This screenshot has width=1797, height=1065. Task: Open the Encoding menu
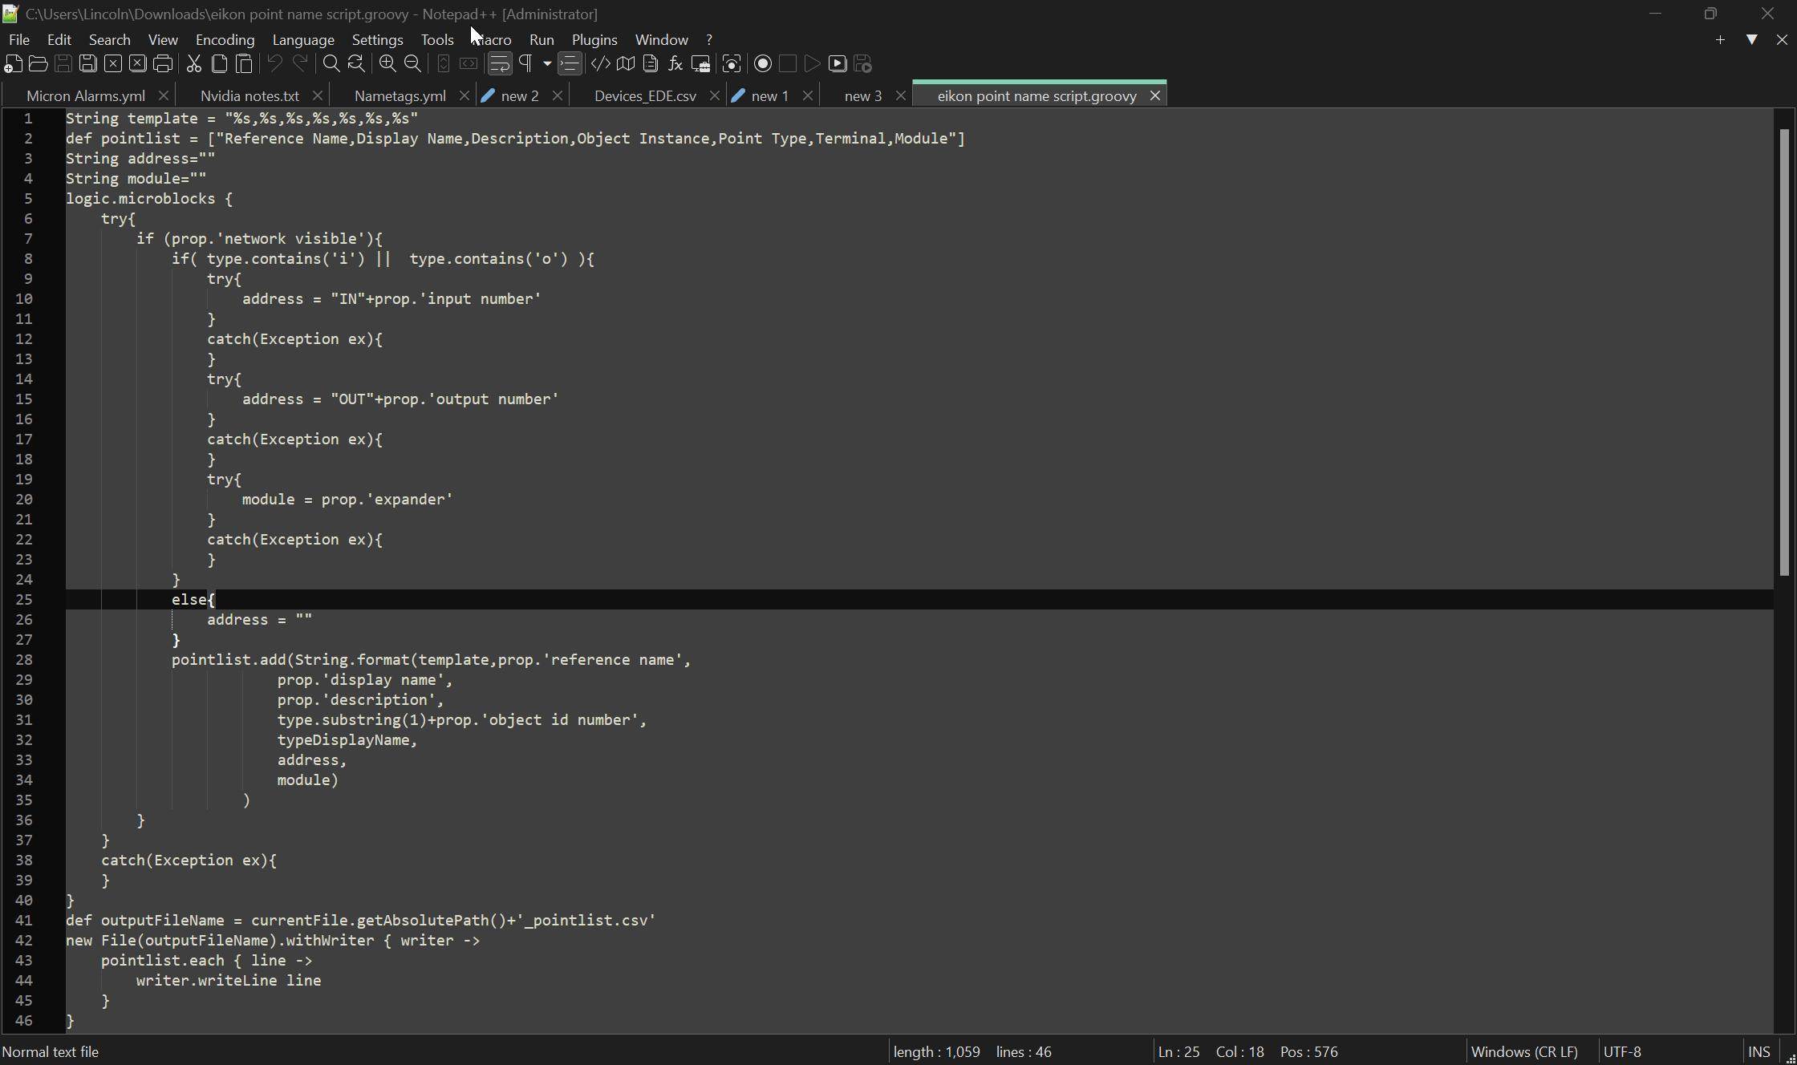tap(225, 39)
